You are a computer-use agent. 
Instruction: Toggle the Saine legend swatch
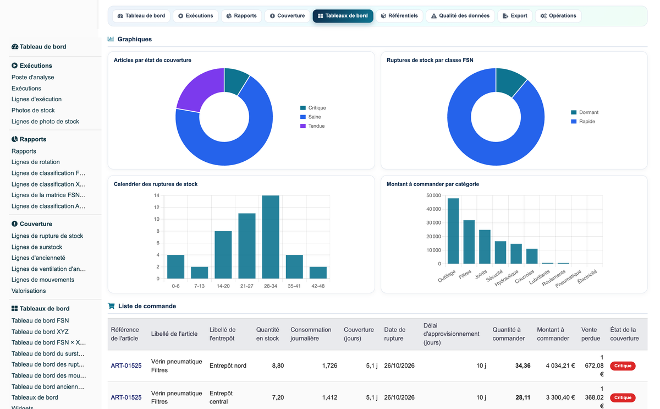[303, 117]
